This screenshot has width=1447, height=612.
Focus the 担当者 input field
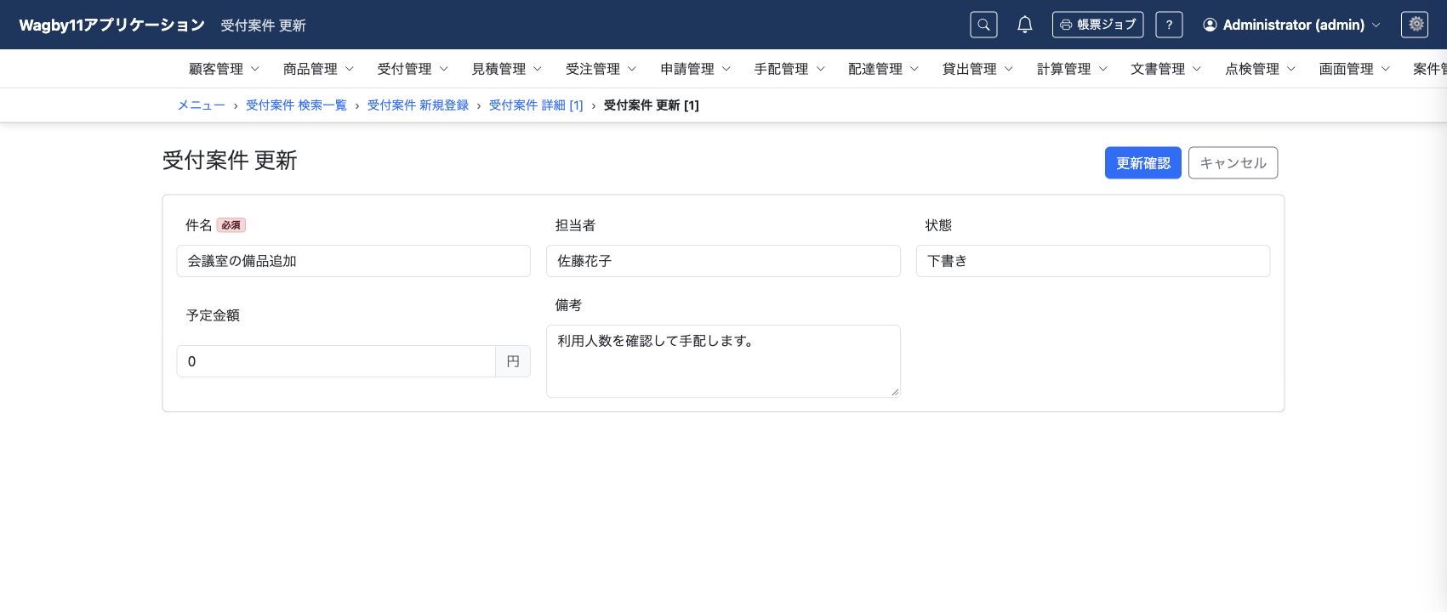(723, 261)
